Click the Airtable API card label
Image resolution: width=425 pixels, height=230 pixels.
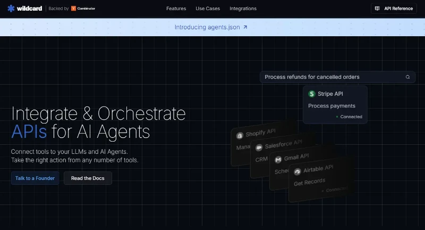point(318,169)
